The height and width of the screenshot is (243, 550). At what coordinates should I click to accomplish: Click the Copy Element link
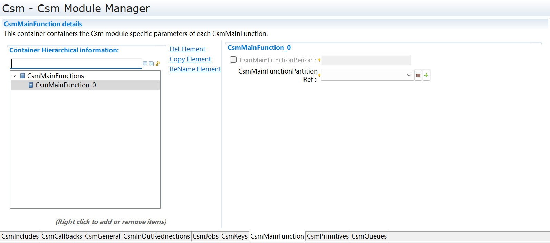pyautogui.click(x=190, y=59)
